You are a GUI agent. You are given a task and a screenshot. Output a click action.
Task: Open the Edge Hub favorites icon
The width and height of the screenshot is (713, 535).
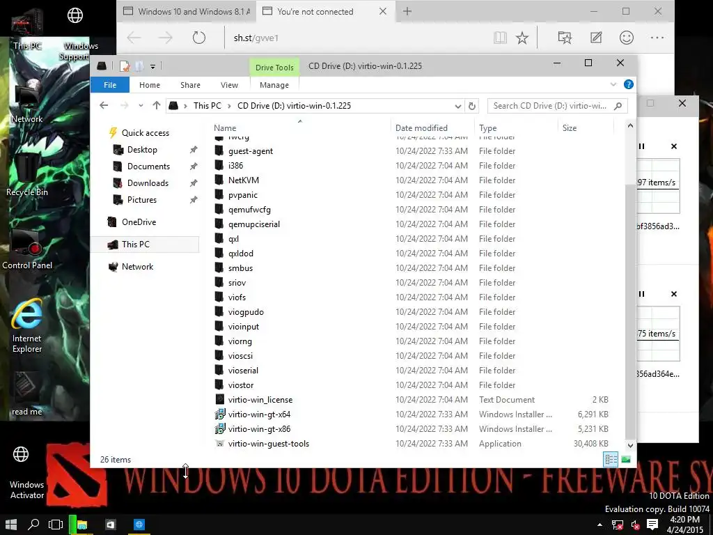[x=564, y=38]
